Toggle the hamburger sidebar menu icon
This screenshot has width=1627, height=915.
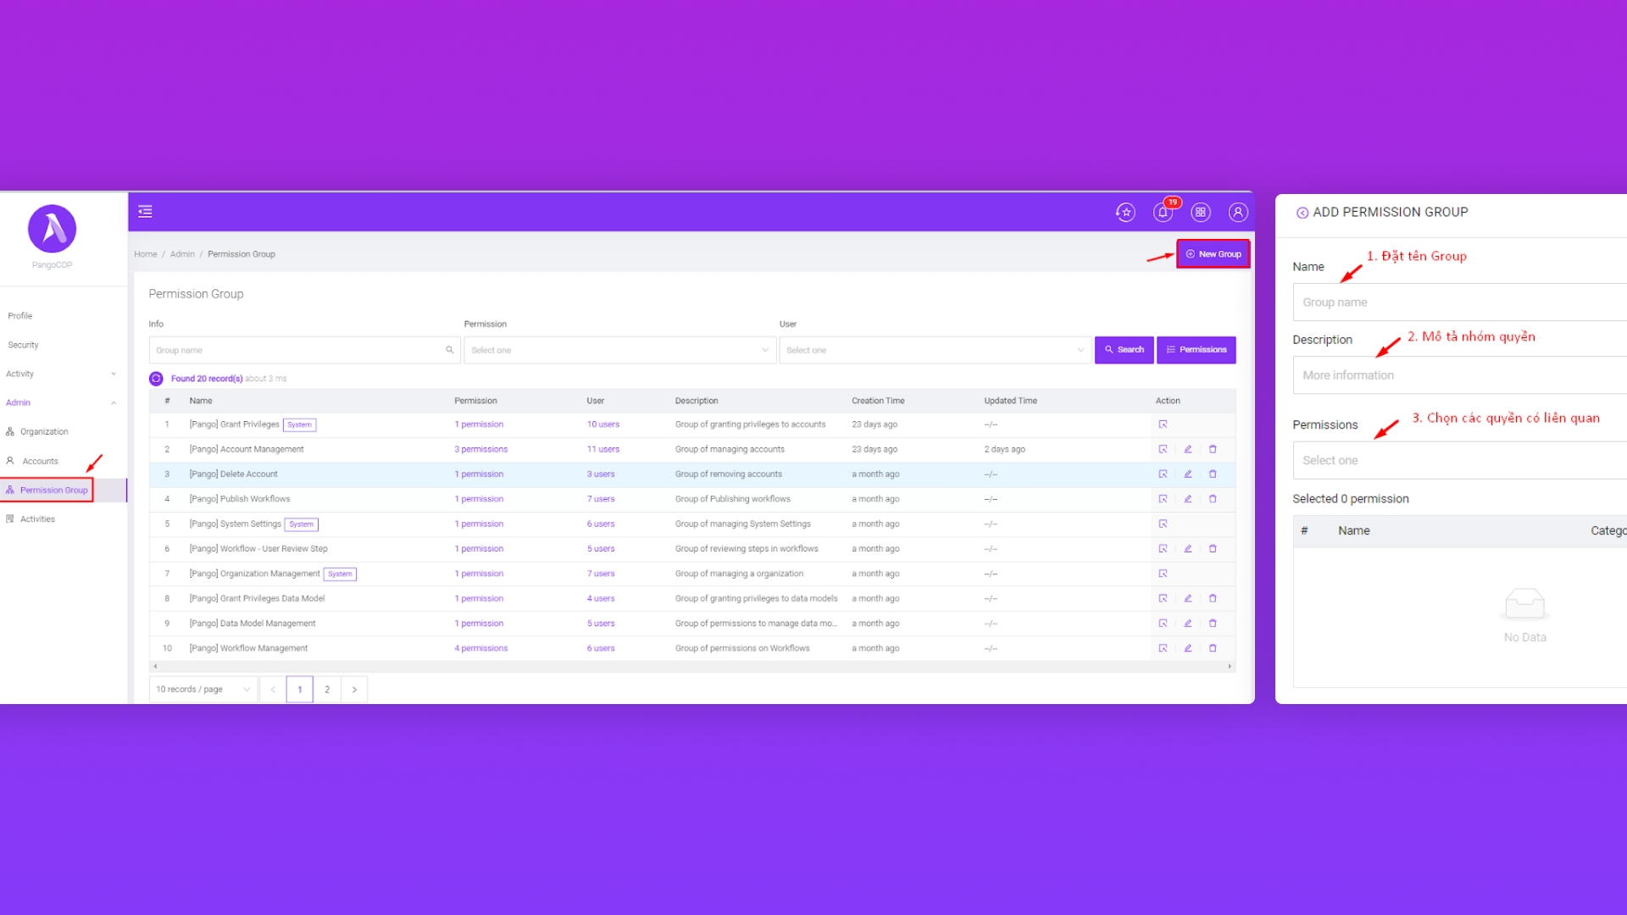(x=145, y=212)
